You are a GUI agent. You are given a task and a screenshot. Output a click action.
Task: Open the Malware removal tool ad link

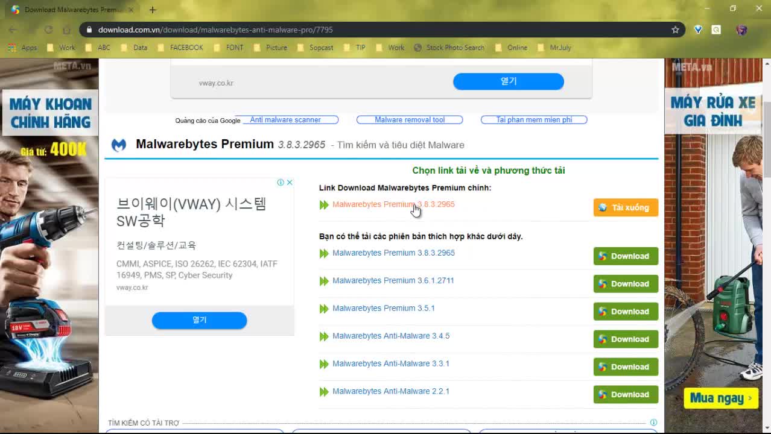(x=410, y=120)
